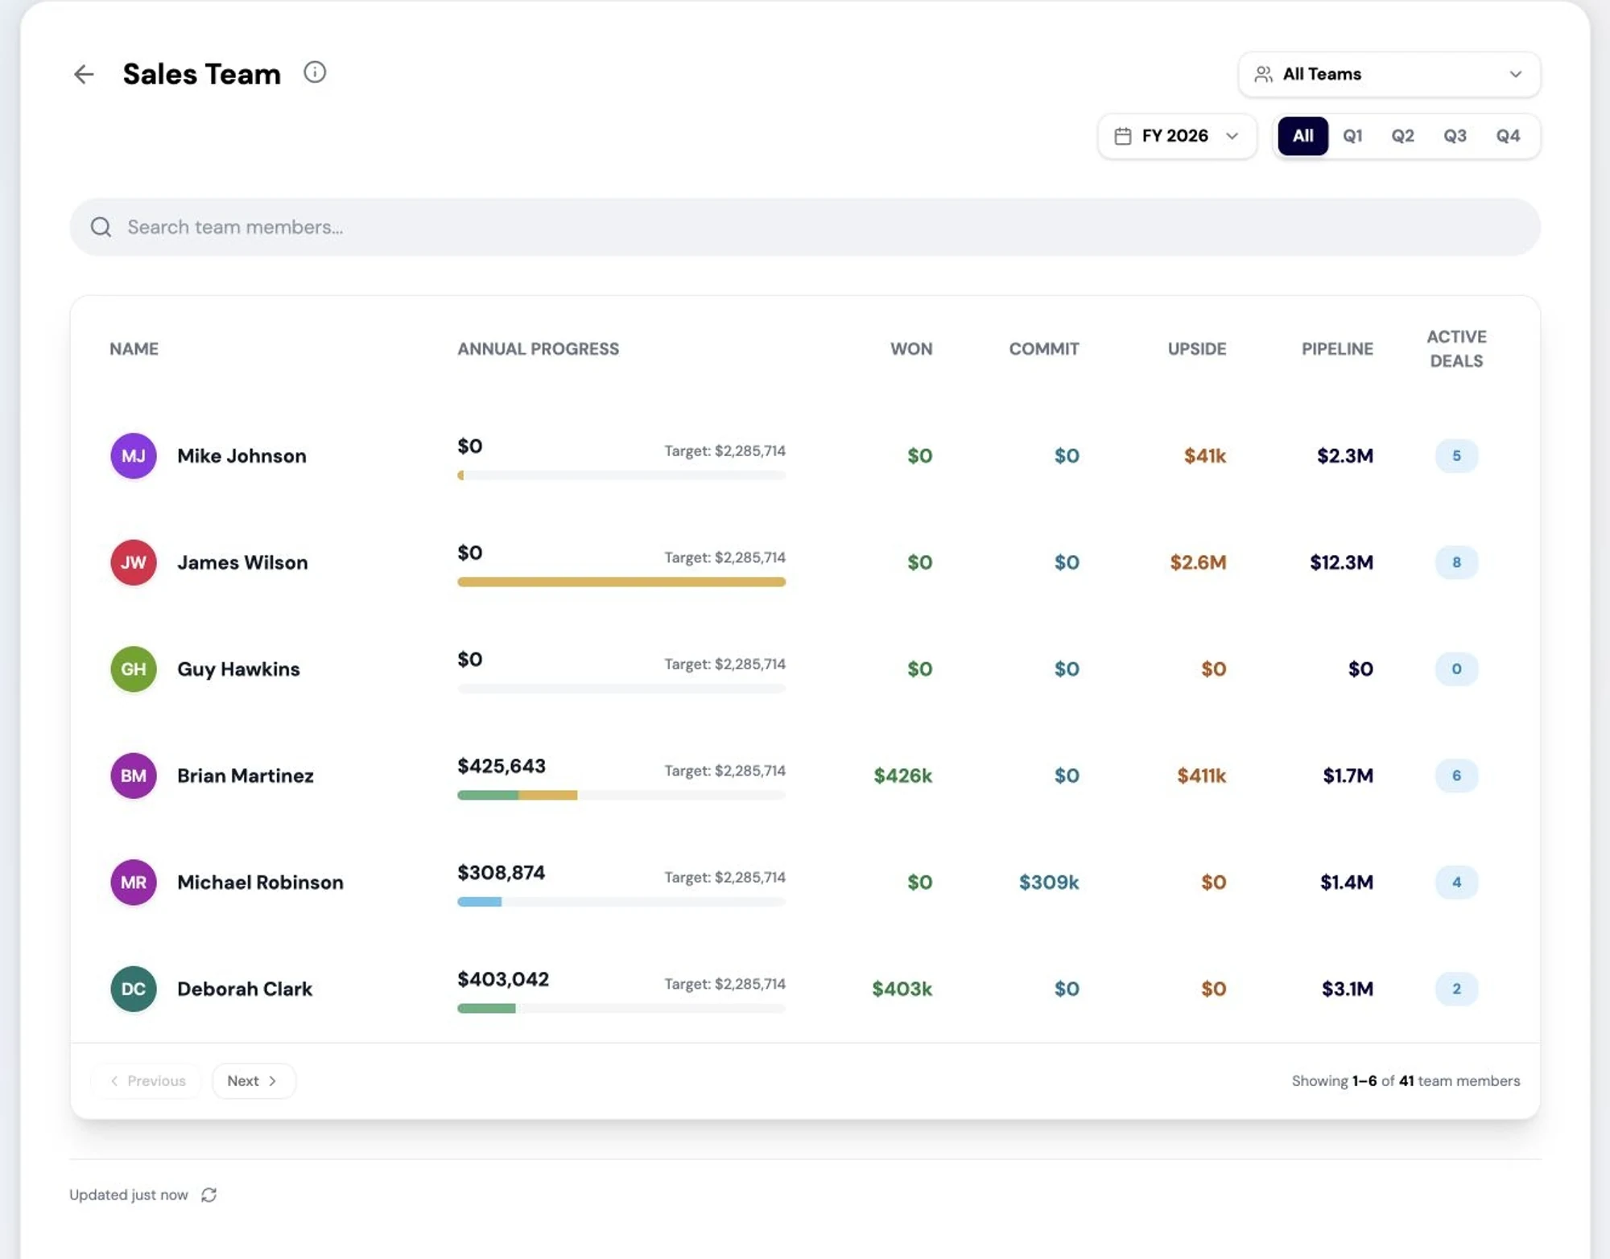
Task: Switch to the Q3 tab
Action: (1455, 136)
